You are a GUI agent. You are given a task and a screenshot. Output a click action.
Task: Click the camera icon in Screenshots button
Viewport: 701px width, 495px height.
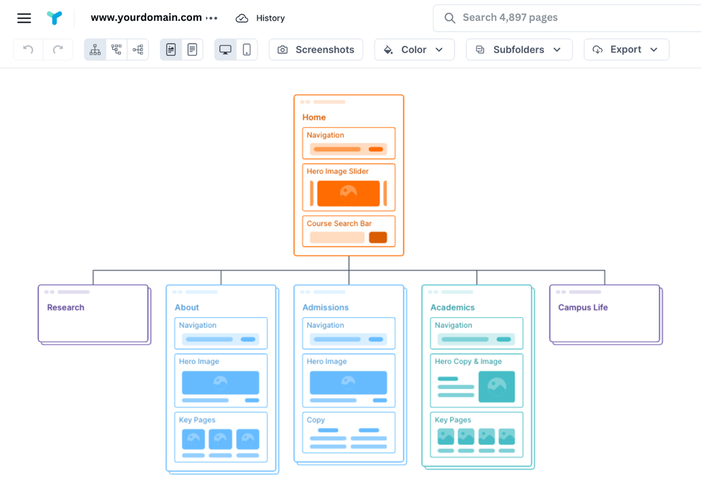(282, 49)
